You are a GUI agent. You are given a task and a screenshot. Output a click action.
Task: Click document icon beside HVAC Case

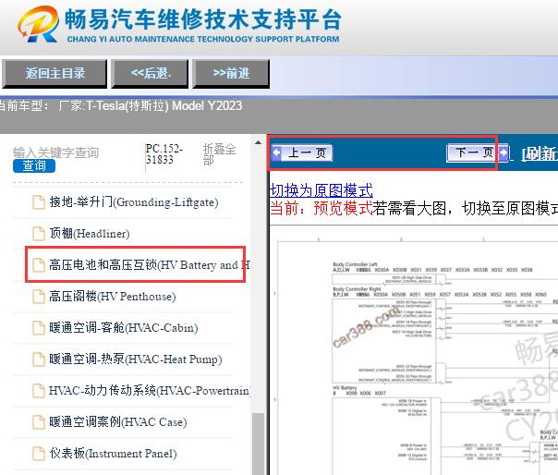click(39, 422)
